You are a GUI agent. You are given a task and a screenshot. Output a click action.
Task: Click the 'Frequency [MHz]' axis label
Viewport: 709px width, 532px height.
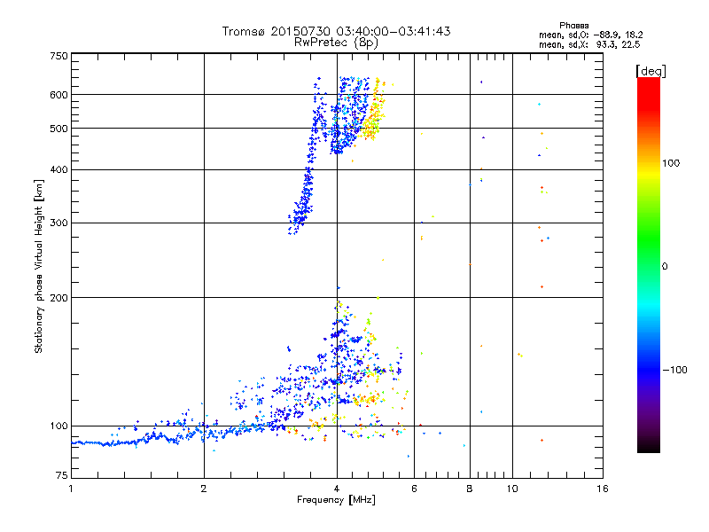point(336,500)
